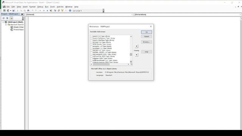This screenshot has height=136, width=242.
Task: Check the Search 1.0 Type Library checkbox
Action: coord(92,36)
